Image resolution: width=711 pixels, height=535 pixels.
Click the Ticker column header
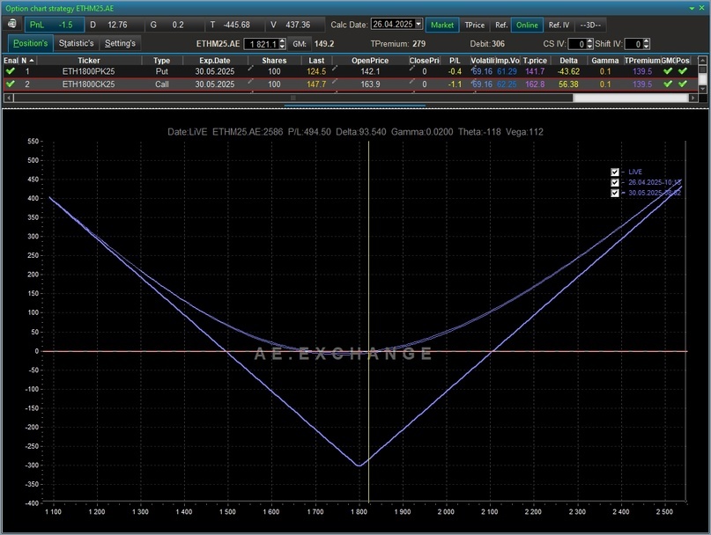[89, 60]
